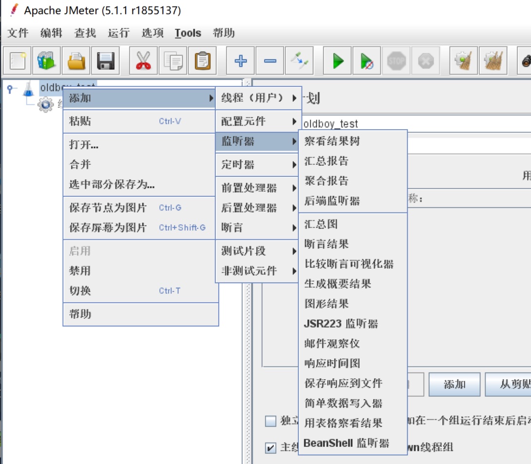Screen dimensions: 531x464
Task: Click the Open folder icon
Action: coord(76,61)
